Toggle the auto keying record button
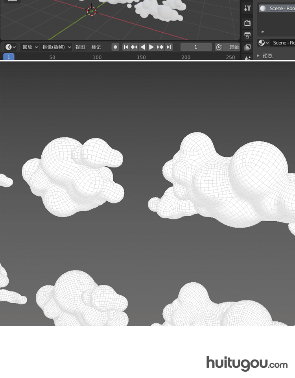The width and height of the screenshot is (295, 378). point(115,47)
